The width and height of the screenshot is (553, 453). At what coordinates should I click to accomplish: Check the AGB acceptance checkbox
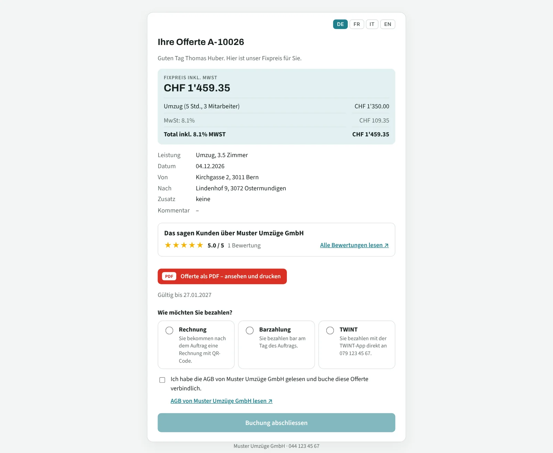point(162,380)
